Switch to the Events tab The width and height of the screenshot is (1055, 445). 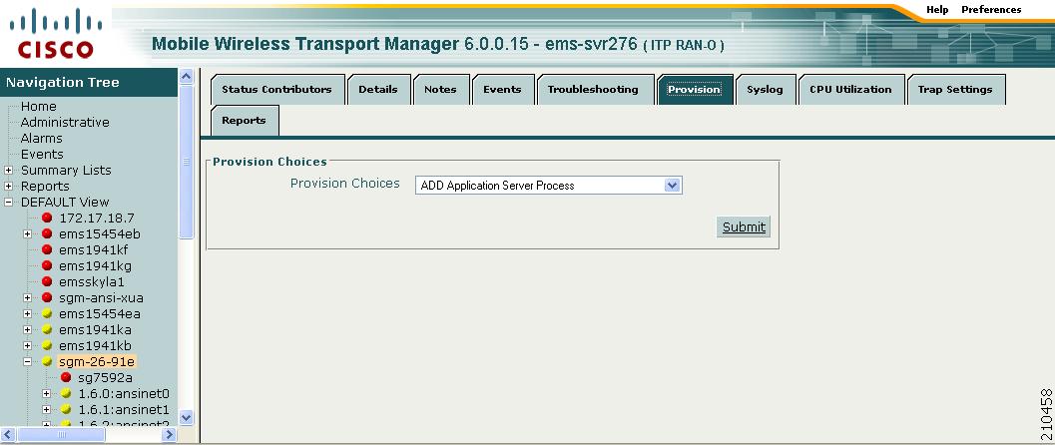pyautogui.click(x=503, y=90)
